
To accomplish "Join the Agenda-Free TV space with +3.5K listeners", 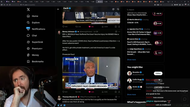I will pos(158,33).
